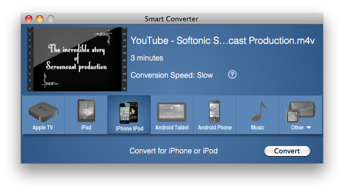The height and width of the screenshot is (192, 344).
Task: Click the Smart Converter title text
Action: pyautogui.click(x=171, y=19)
